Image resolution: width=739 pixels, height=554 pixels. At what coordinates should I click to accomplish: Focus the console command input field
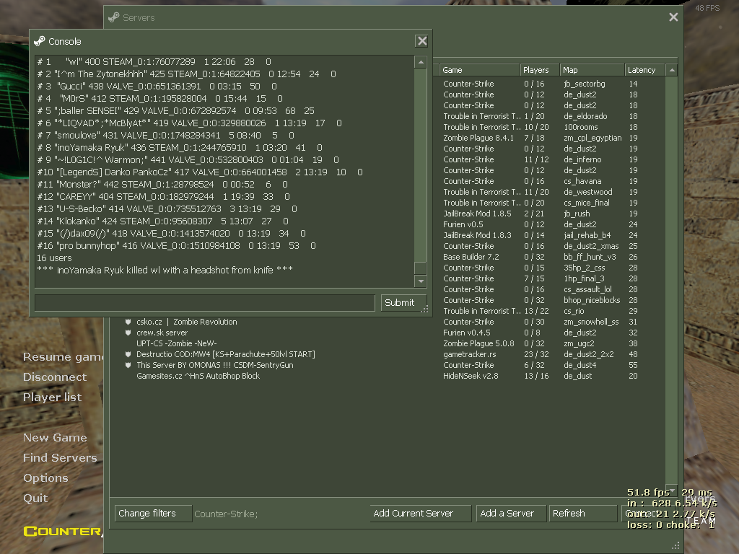[x=206, y=302]
